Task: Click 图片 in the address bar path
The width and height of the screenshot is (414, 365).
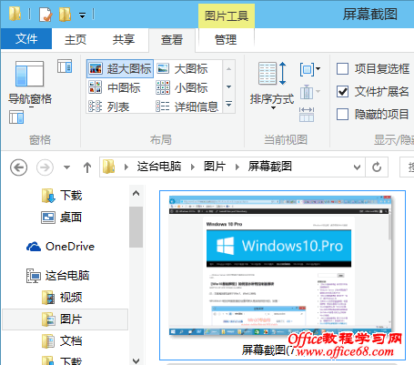Action: pos(215,167)
